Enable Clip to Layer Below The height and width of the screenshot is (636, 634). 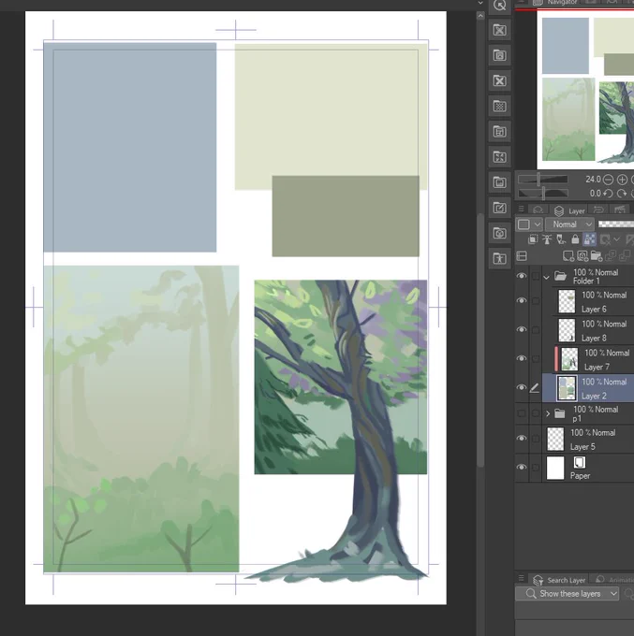coord(533,239)
